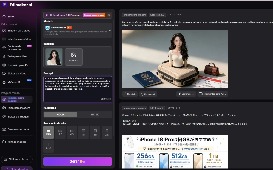This screenshot has height=170, width=273.
Task: Click the Regenerado button
Action: tap(148, 94)
